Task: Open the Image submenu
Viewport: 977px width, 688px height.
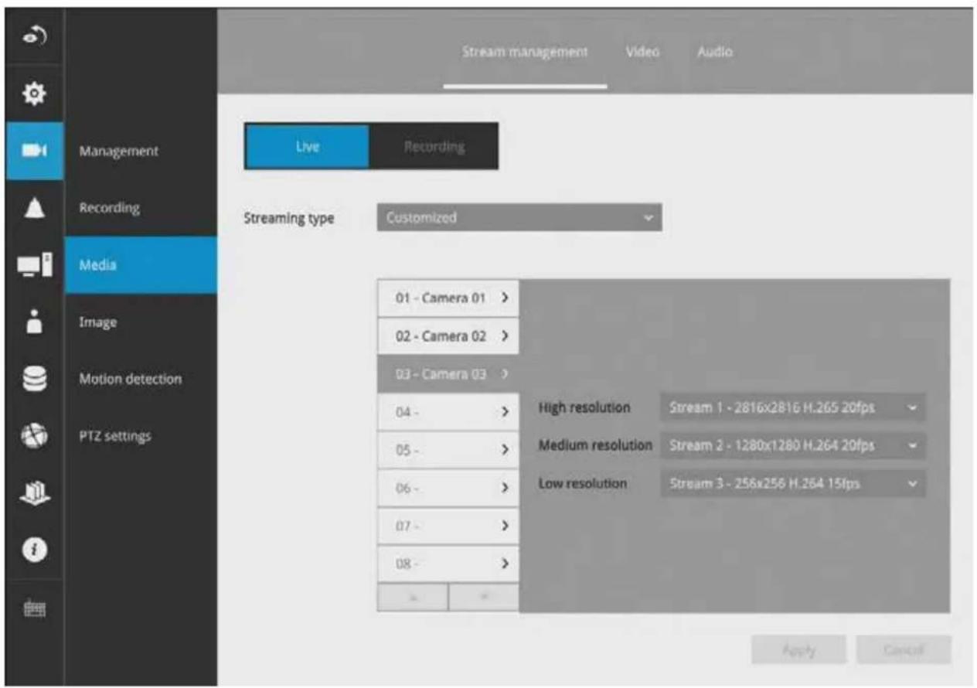Action: point(141,322)
